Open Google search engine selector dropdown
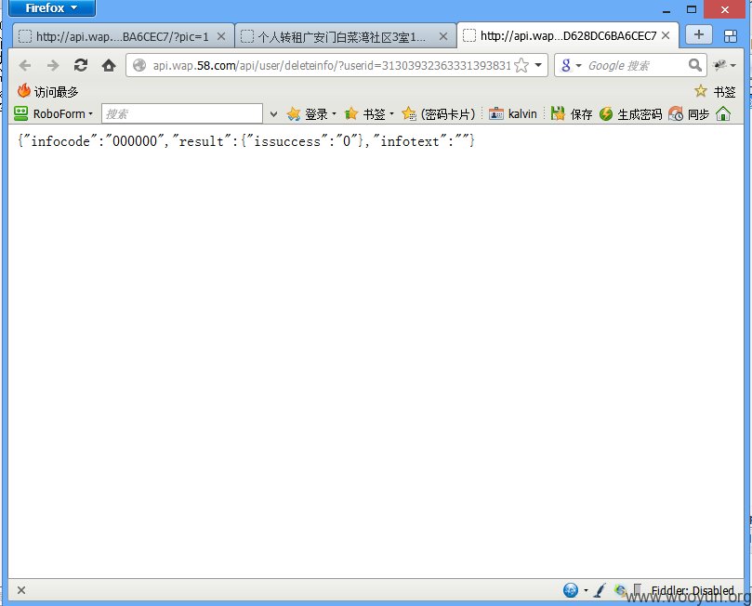The image size is (752, 606). [x=571, y=65]
